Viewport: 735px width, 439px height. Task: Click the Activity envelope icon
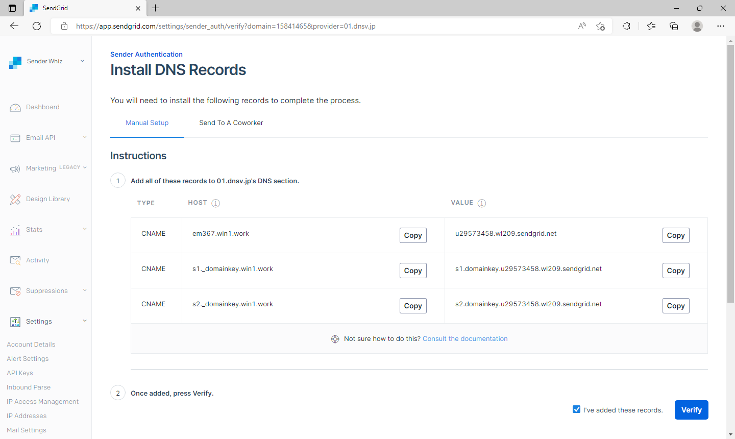click(15, 261)
